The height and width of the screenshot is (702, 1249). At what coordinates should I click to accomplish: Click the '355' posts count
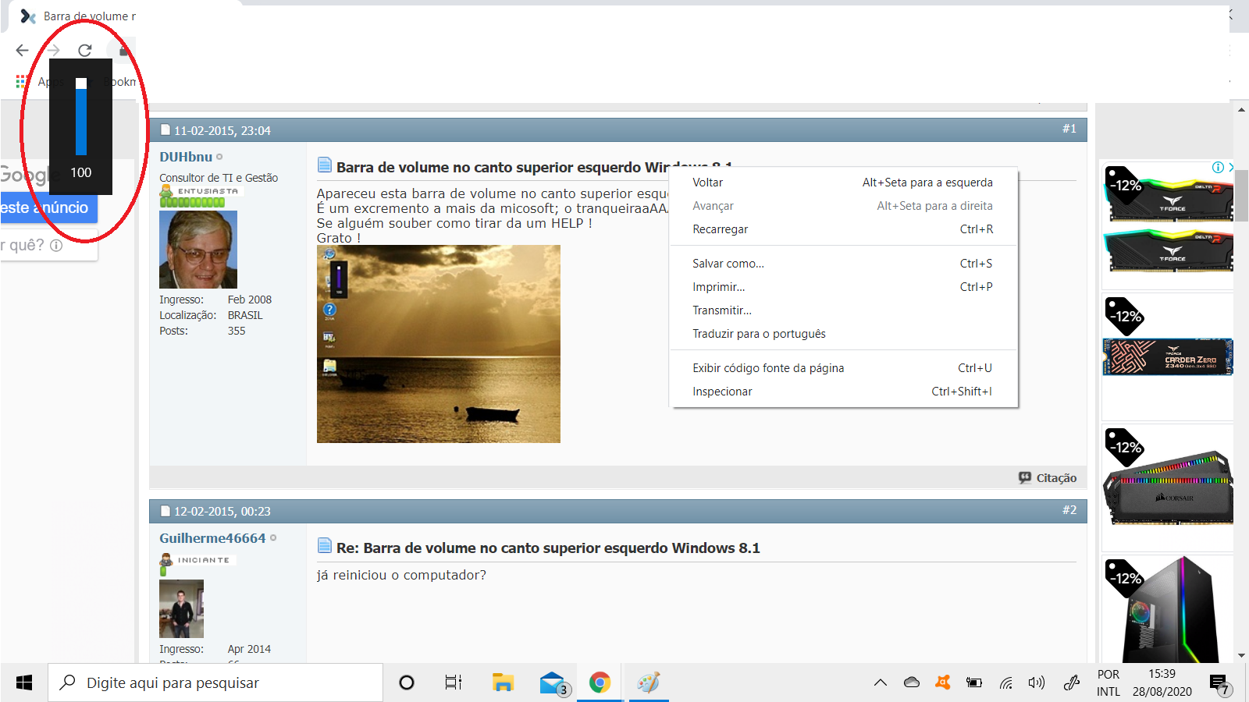point(237,331)
